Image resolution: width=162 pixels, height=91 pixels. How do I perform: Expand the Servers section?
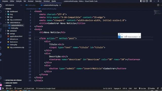click(8, 86)
